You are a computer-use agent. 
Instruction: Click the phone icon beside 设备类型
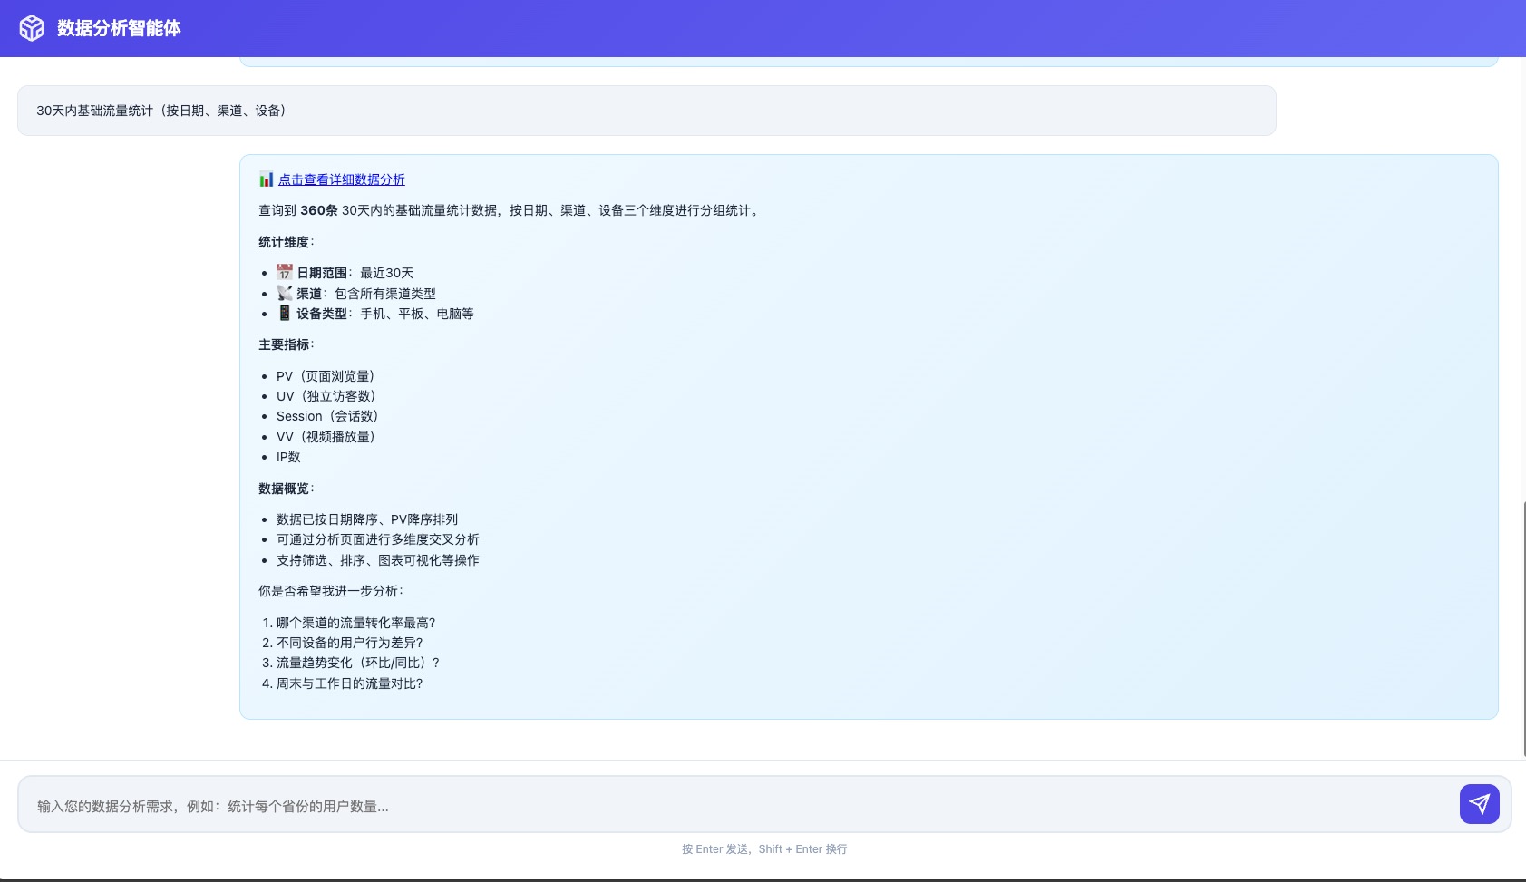(285, 313)
